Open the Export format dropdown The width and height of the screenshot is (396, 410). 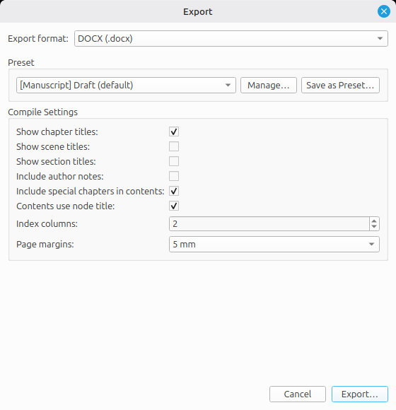231,39
